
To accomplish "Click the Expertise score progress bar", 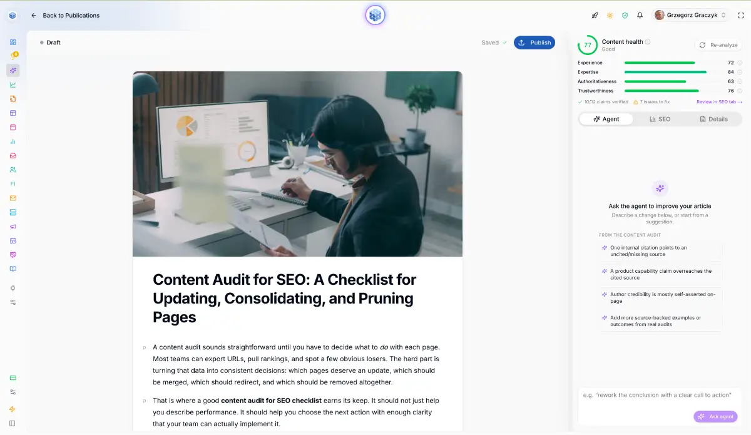I will 673,72.
